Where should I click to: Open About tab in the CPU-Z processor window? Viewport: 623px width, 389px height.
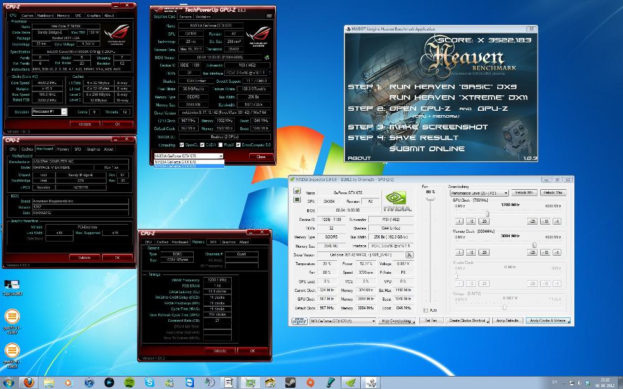tap(109, 16)
